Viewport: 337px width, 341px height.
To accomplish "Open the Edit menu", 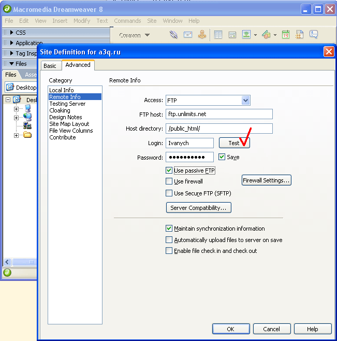I will coord(24,21).
